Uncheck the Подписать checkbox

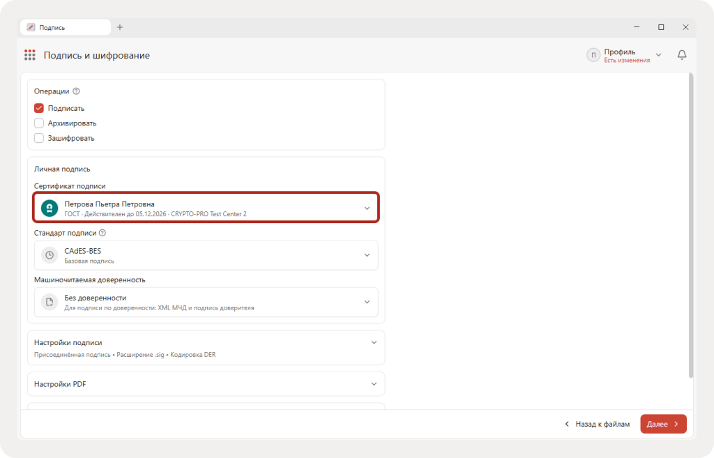click(39, 108)
